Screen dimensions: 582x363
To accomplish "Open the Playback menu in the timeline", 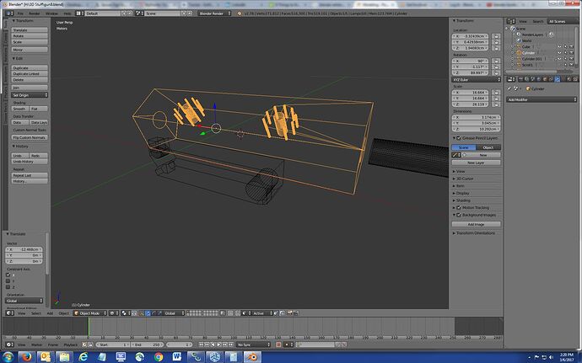I will pyautogui.click(x=71, y=344).
